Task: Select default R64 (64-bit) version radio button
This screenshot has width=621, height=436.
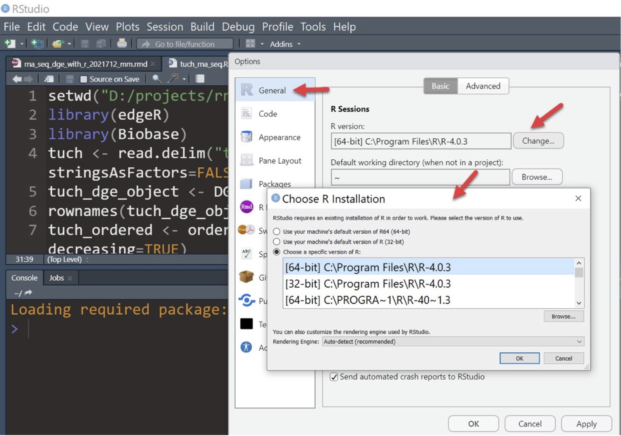Action: click(x=277, y=231)
